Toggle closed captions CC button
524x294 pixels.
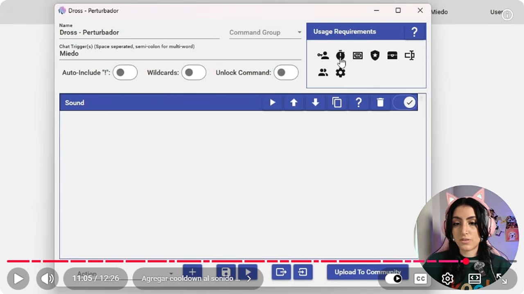(420, 279)
